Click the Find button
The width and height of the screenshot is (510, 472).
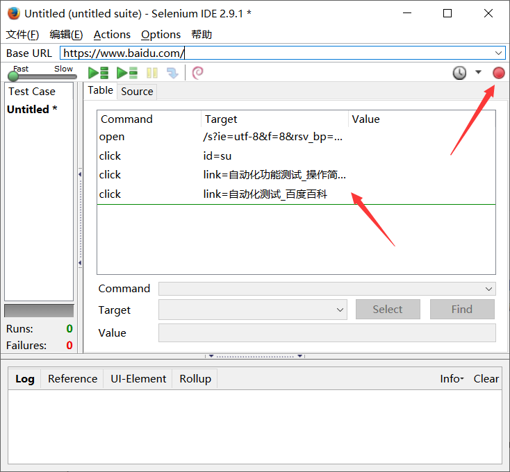tap(462, 310)
